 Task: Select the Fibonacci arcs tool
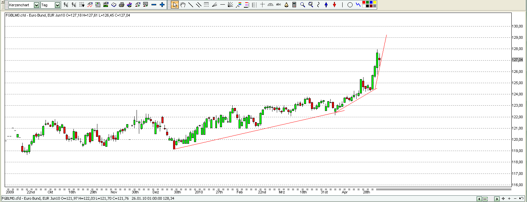pos(270,5)
